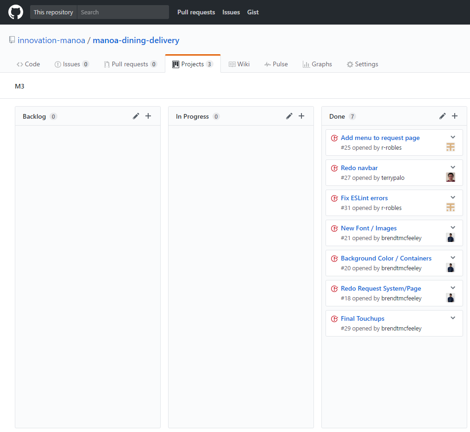Open issue Fix ESLint errors
The image size is (470, 432).
click(364, 198)
